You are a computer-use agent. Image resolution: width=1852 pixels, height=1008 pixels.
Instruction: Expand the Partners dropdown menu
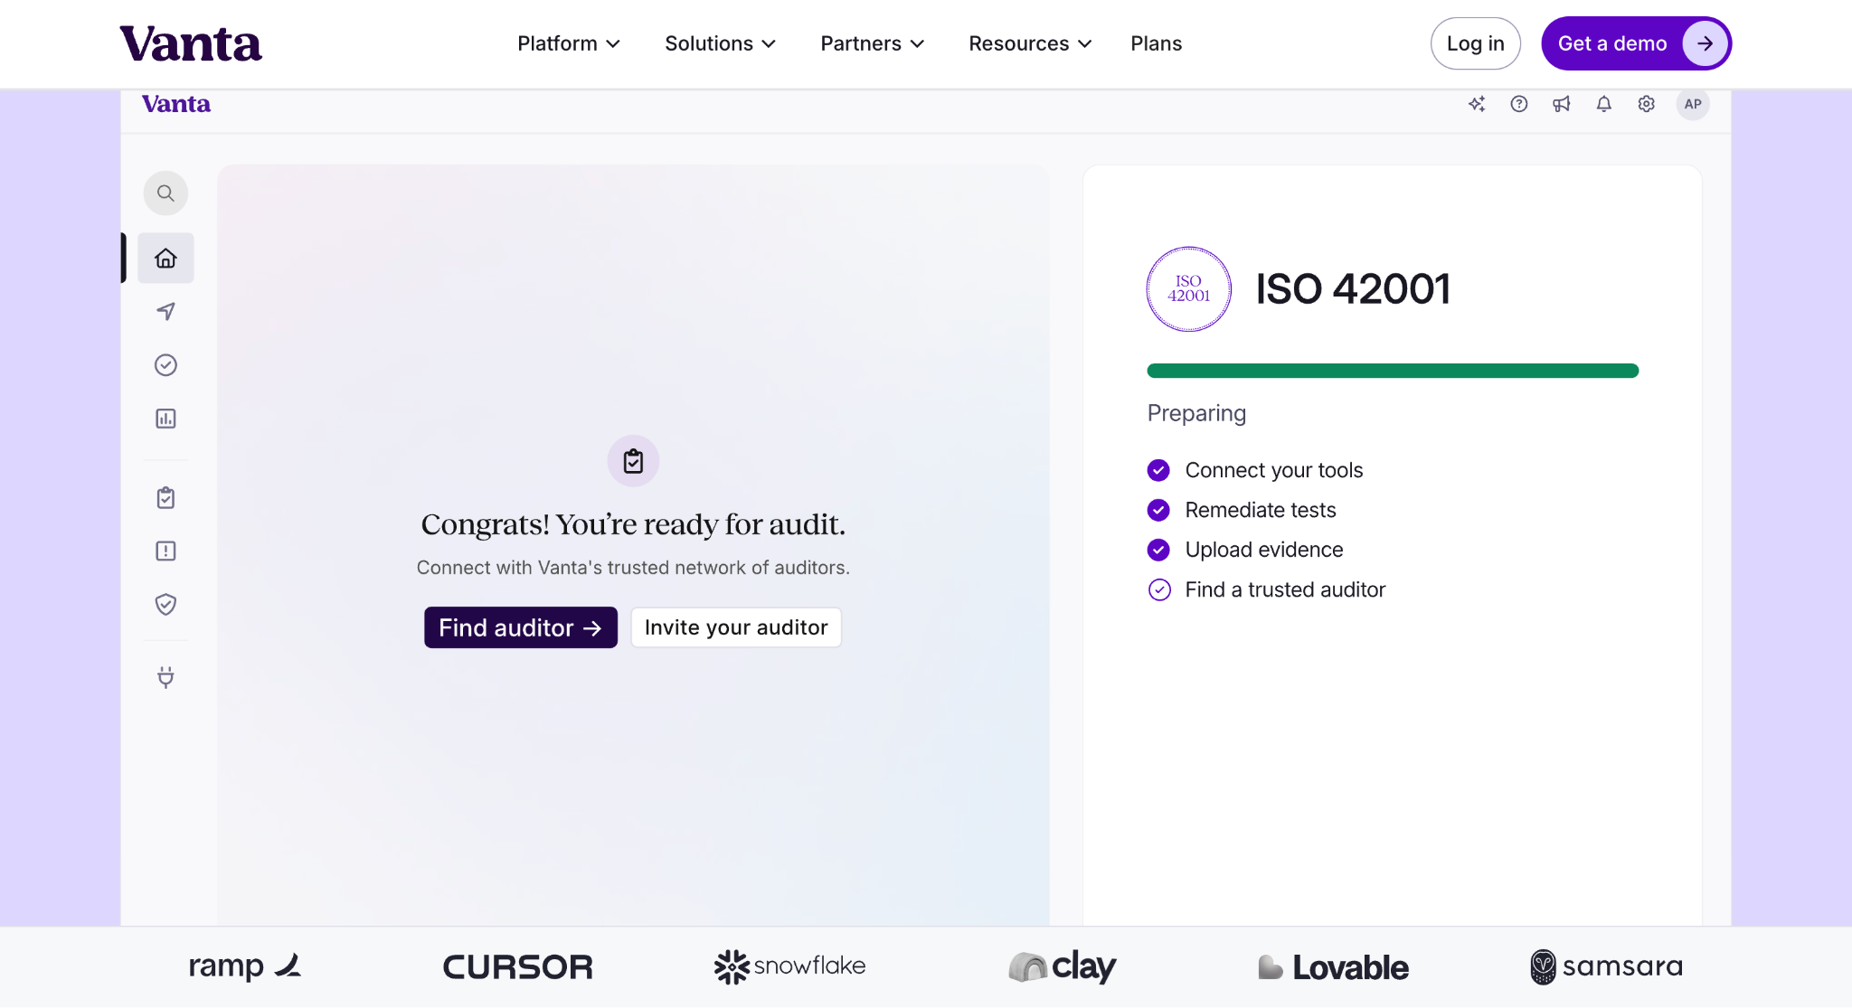coord(873,43)
